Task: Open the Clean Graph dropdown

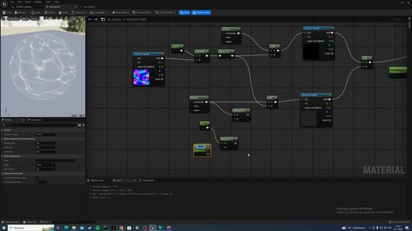Action: 120,13
